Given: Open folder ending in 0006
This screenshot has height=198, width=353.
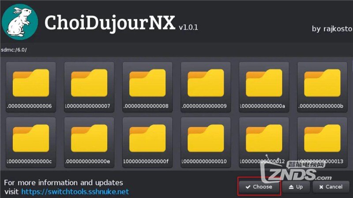Looking at the screenshot, I should coord(31,87).
